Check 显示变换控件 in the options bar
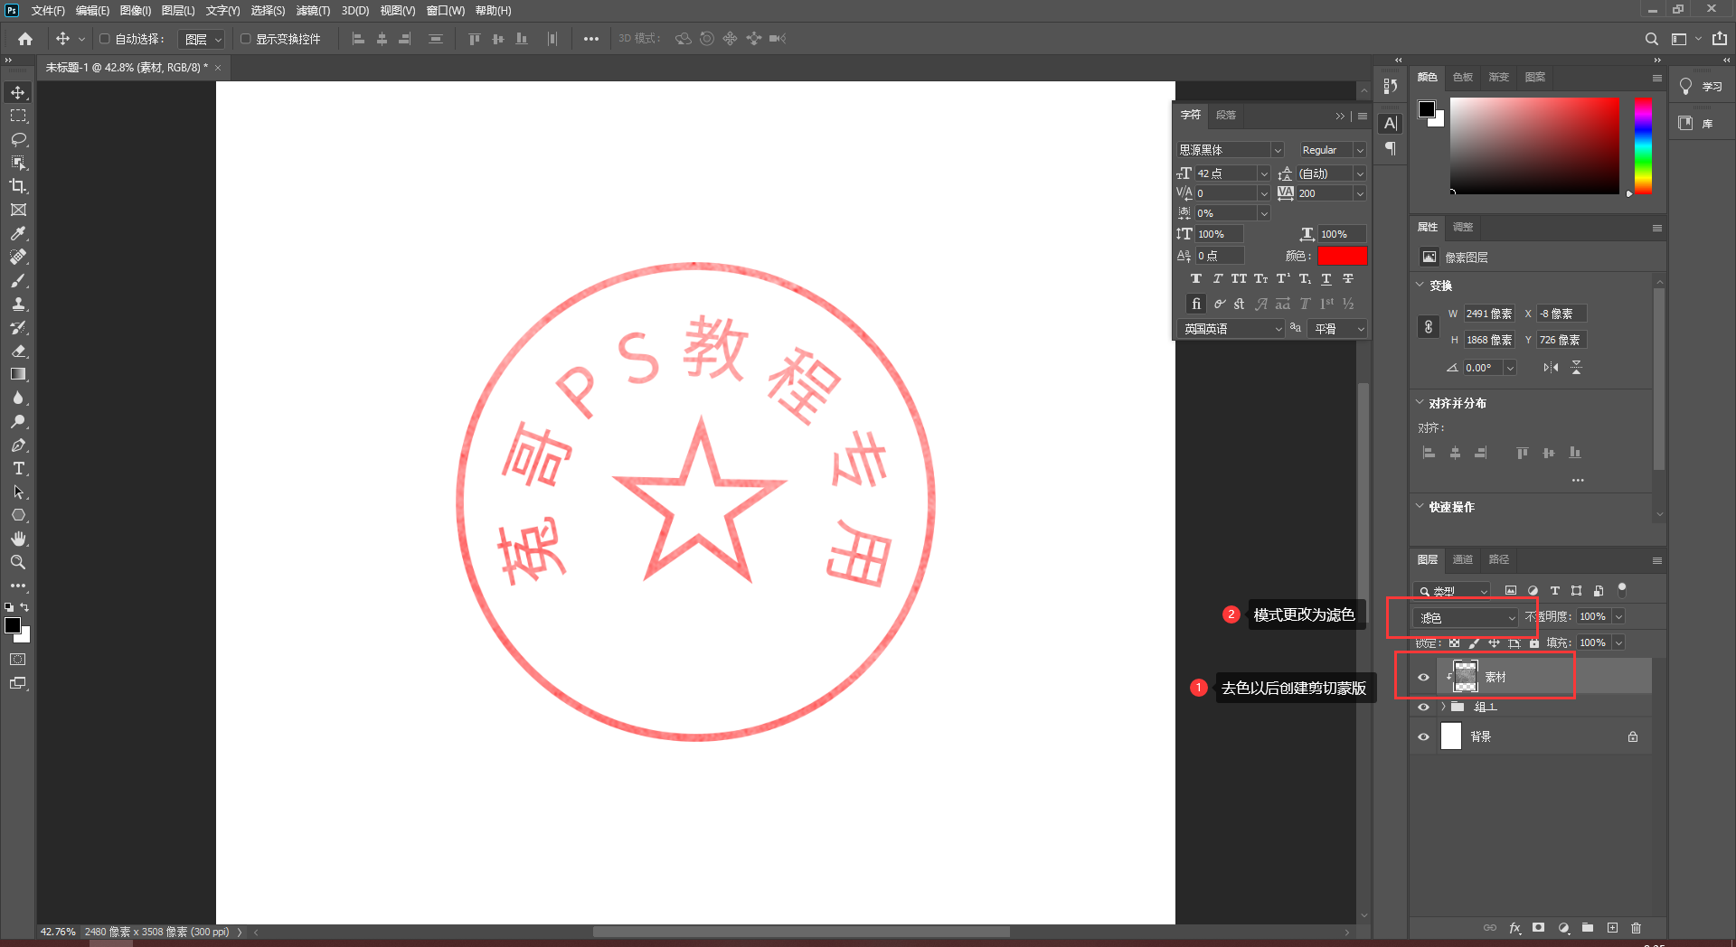This screenshot has width=1736, height=947. coord(244,38)
